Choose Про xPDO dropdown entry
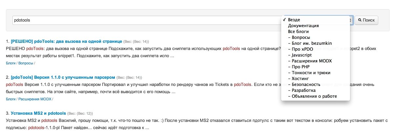The height and width of the screenshot is (133, 394). 313,49
